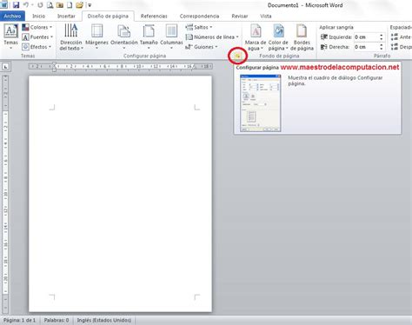
Task: Open the Temas themes gallery
Action: click(x=10, y=36)
